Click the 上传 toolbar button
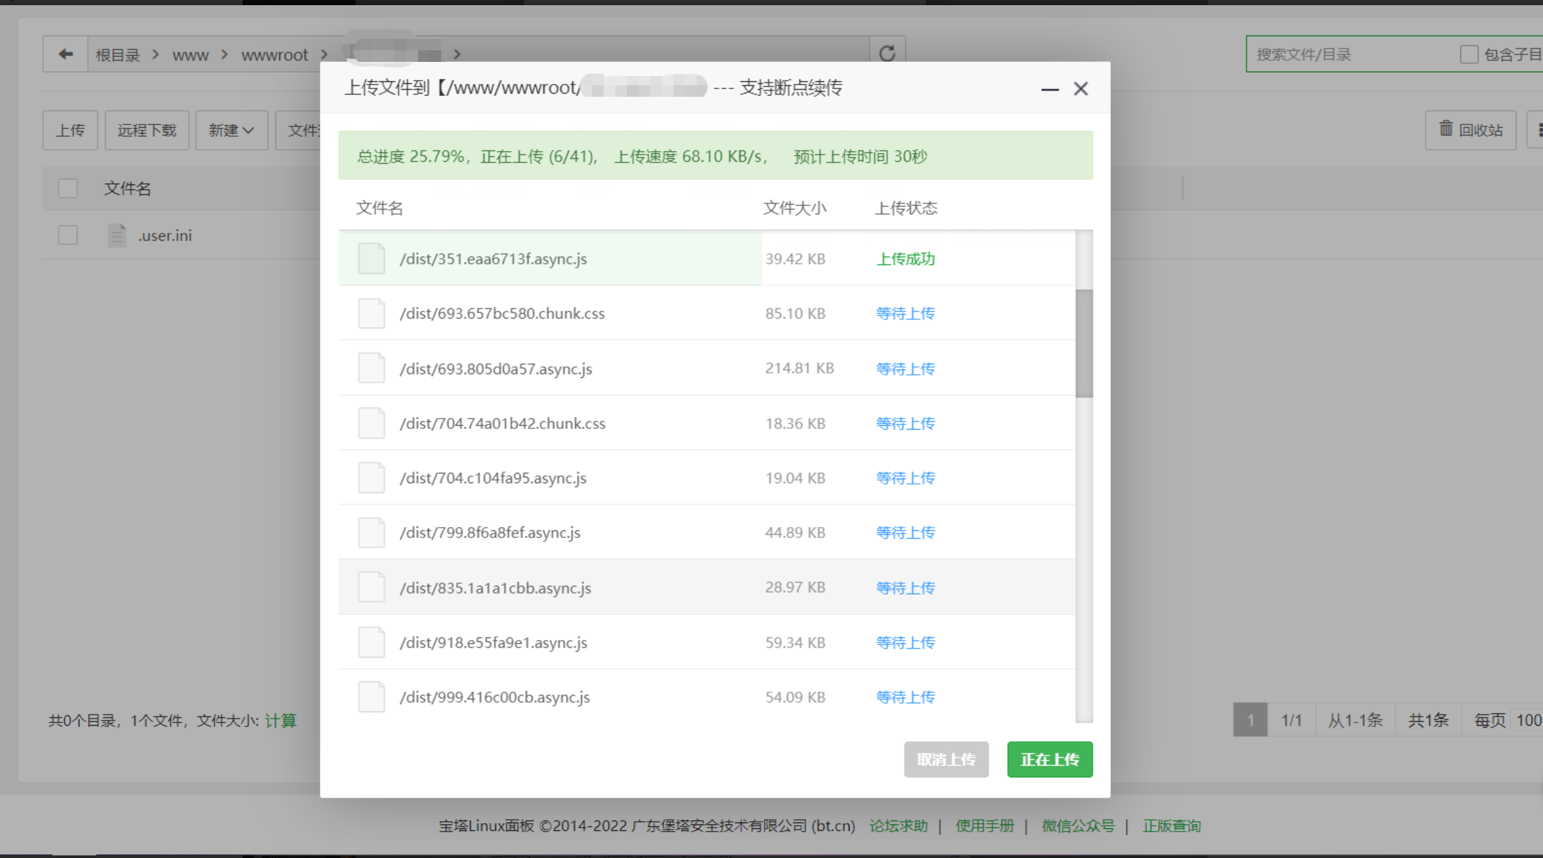Image resolution: width=1543 pixels, height=858 pixels. point(70,130)
